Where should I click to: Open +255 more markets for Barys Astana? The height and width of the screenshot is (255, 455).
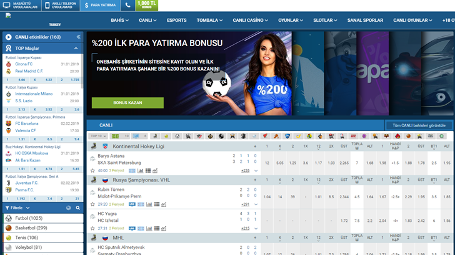click(x=245, y=171)
